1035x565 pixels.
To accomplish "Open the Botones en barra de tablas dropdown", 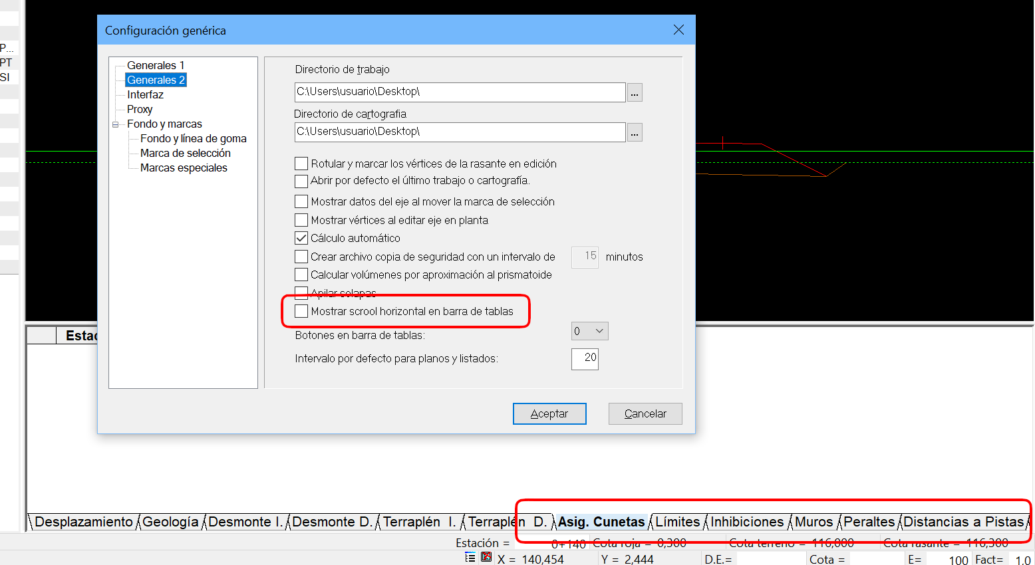I will (589, 331).
